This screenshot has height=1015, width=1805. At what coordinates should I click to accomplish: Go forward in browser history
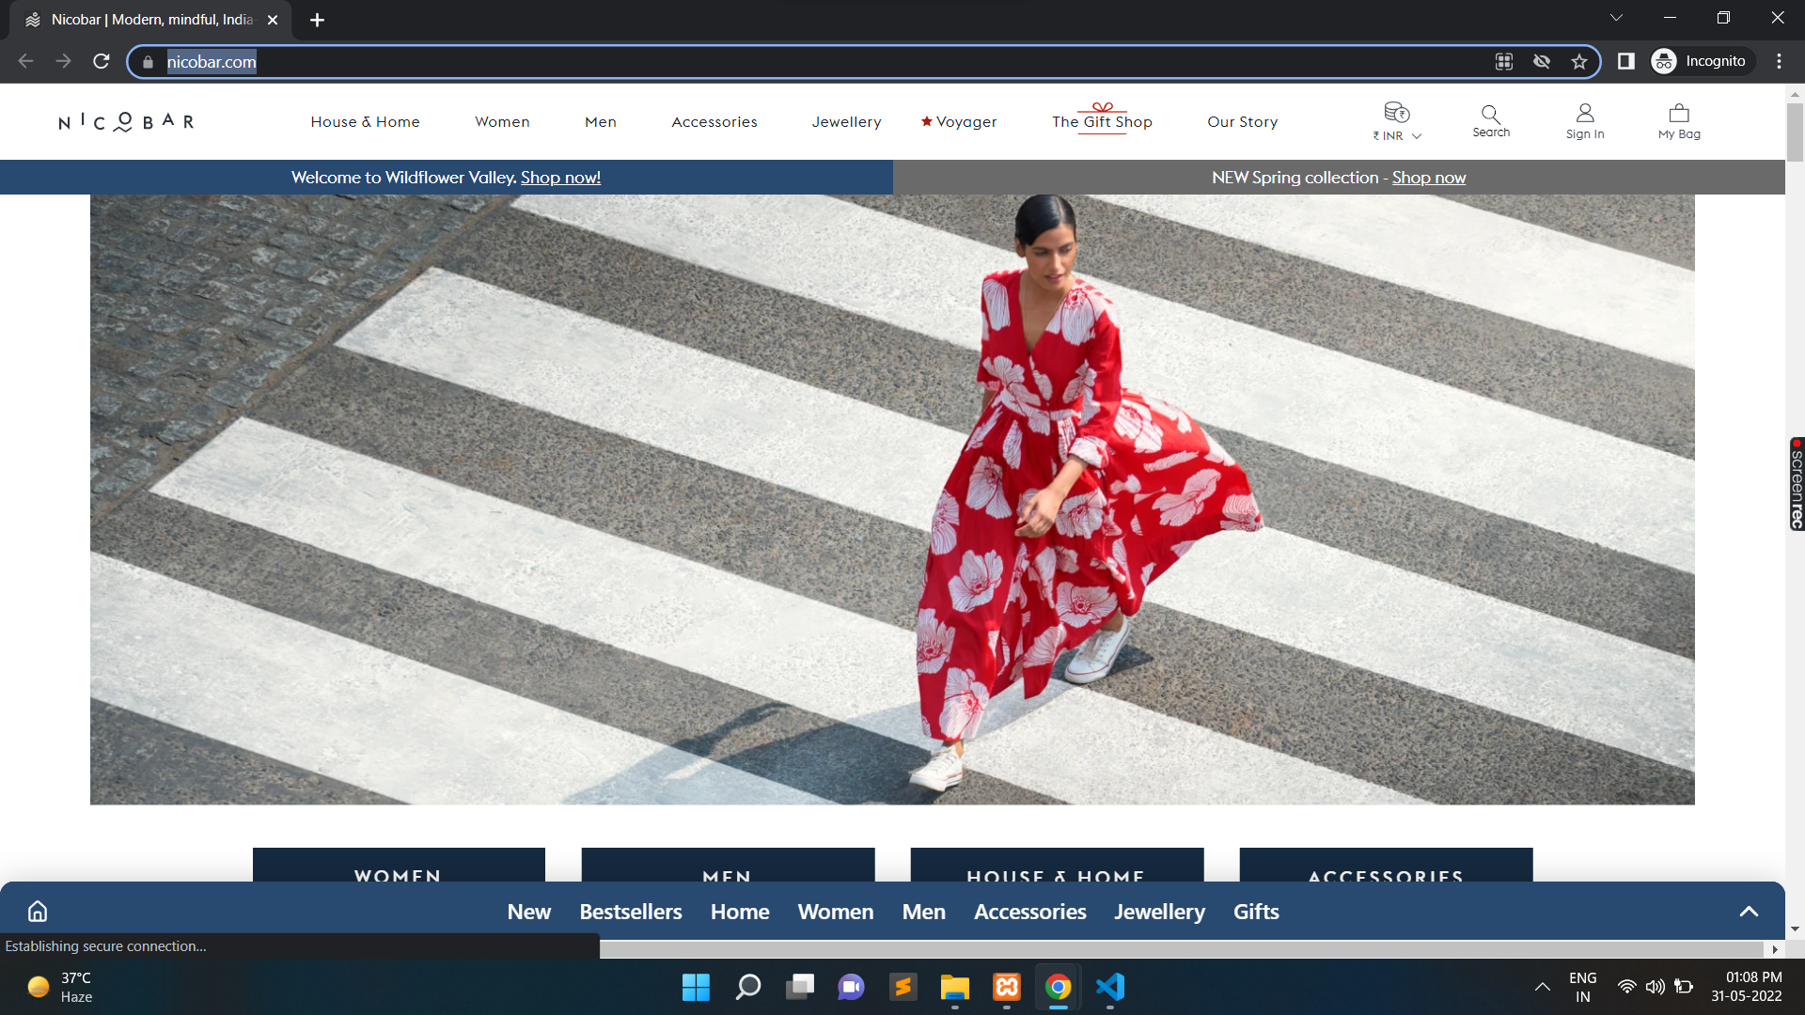pos(63,61)
